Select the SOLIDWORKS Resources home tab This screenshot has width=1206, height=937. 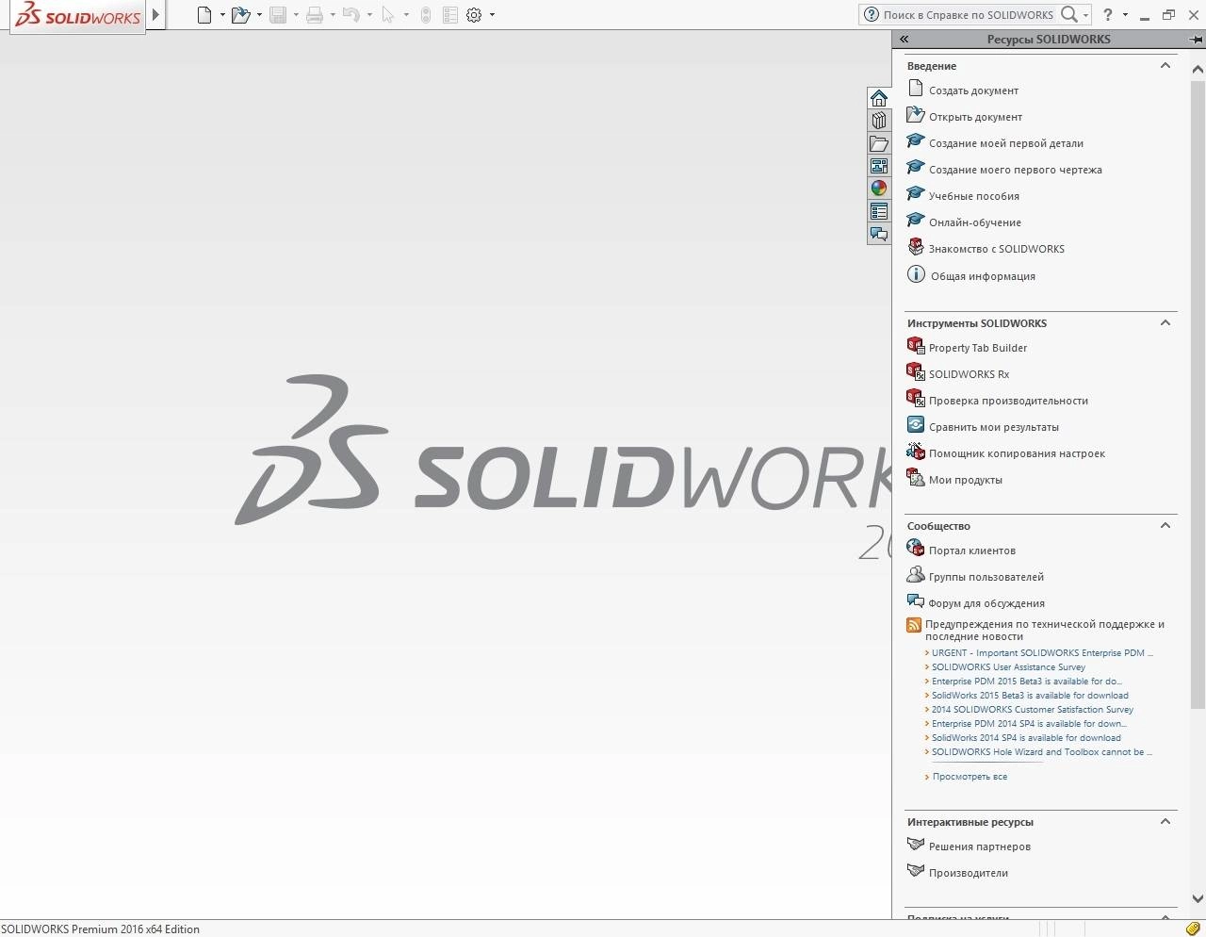click(x=879, y=98)
